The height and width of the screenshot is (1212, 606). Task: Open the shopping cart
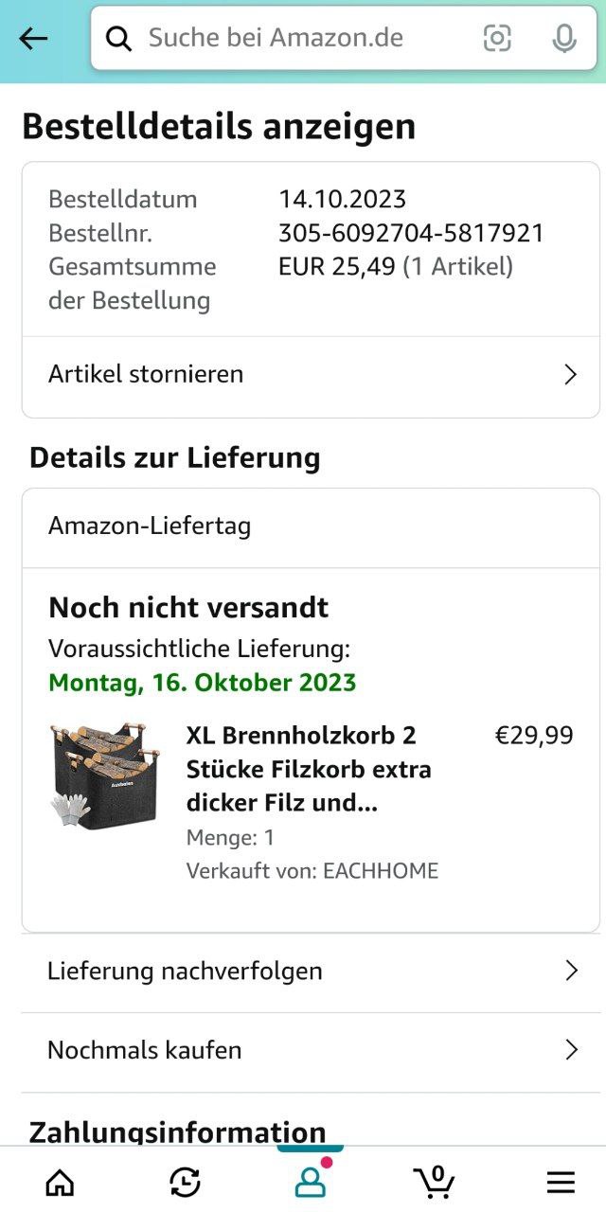coord(435,1181)
